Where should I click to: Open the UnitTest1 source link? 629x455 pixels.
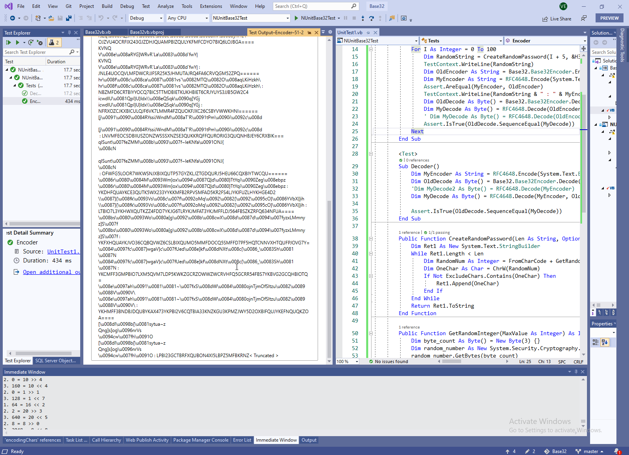[x=63, y=251]
